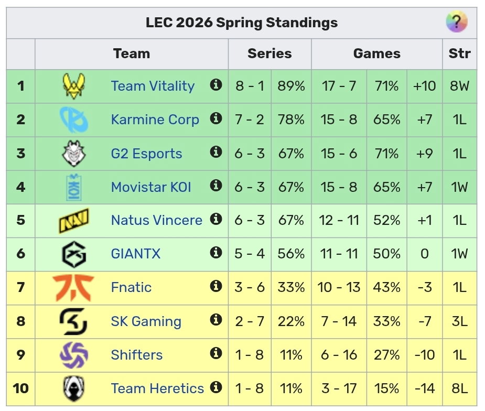Expand info icon beside Fnatic
485x411 pixels.
[x=216, y=286]
